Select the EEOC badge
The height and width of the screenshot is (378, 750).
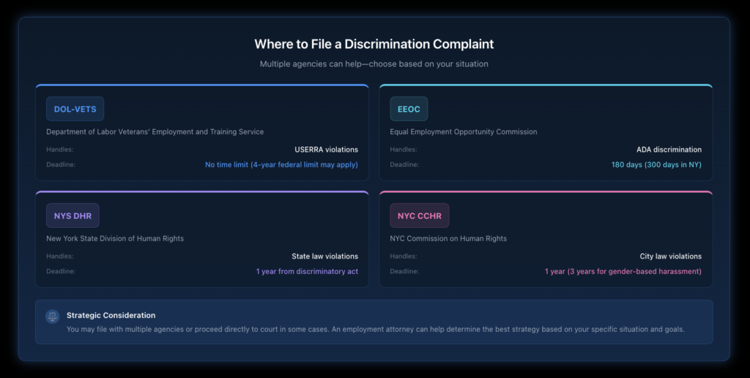409,108
